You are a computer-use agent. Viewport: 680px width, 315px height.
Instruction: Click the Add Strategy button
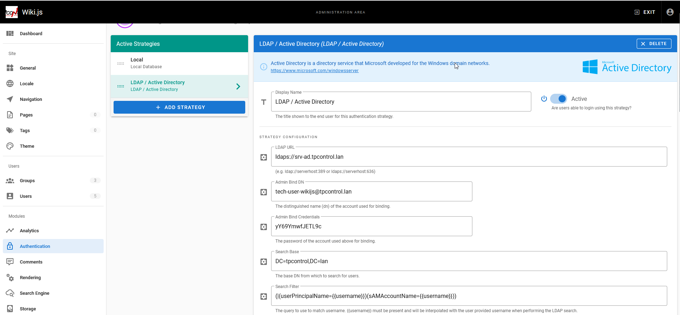tap(179, 107)
